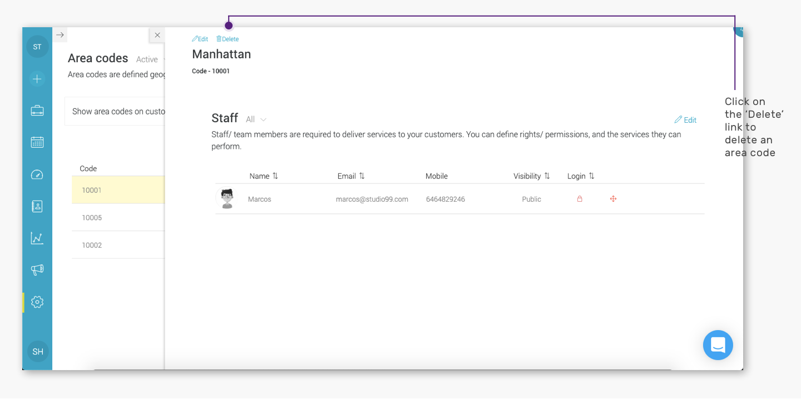
Task: Click the 'Staff' section heading
Action: click(x=225, y=118)
